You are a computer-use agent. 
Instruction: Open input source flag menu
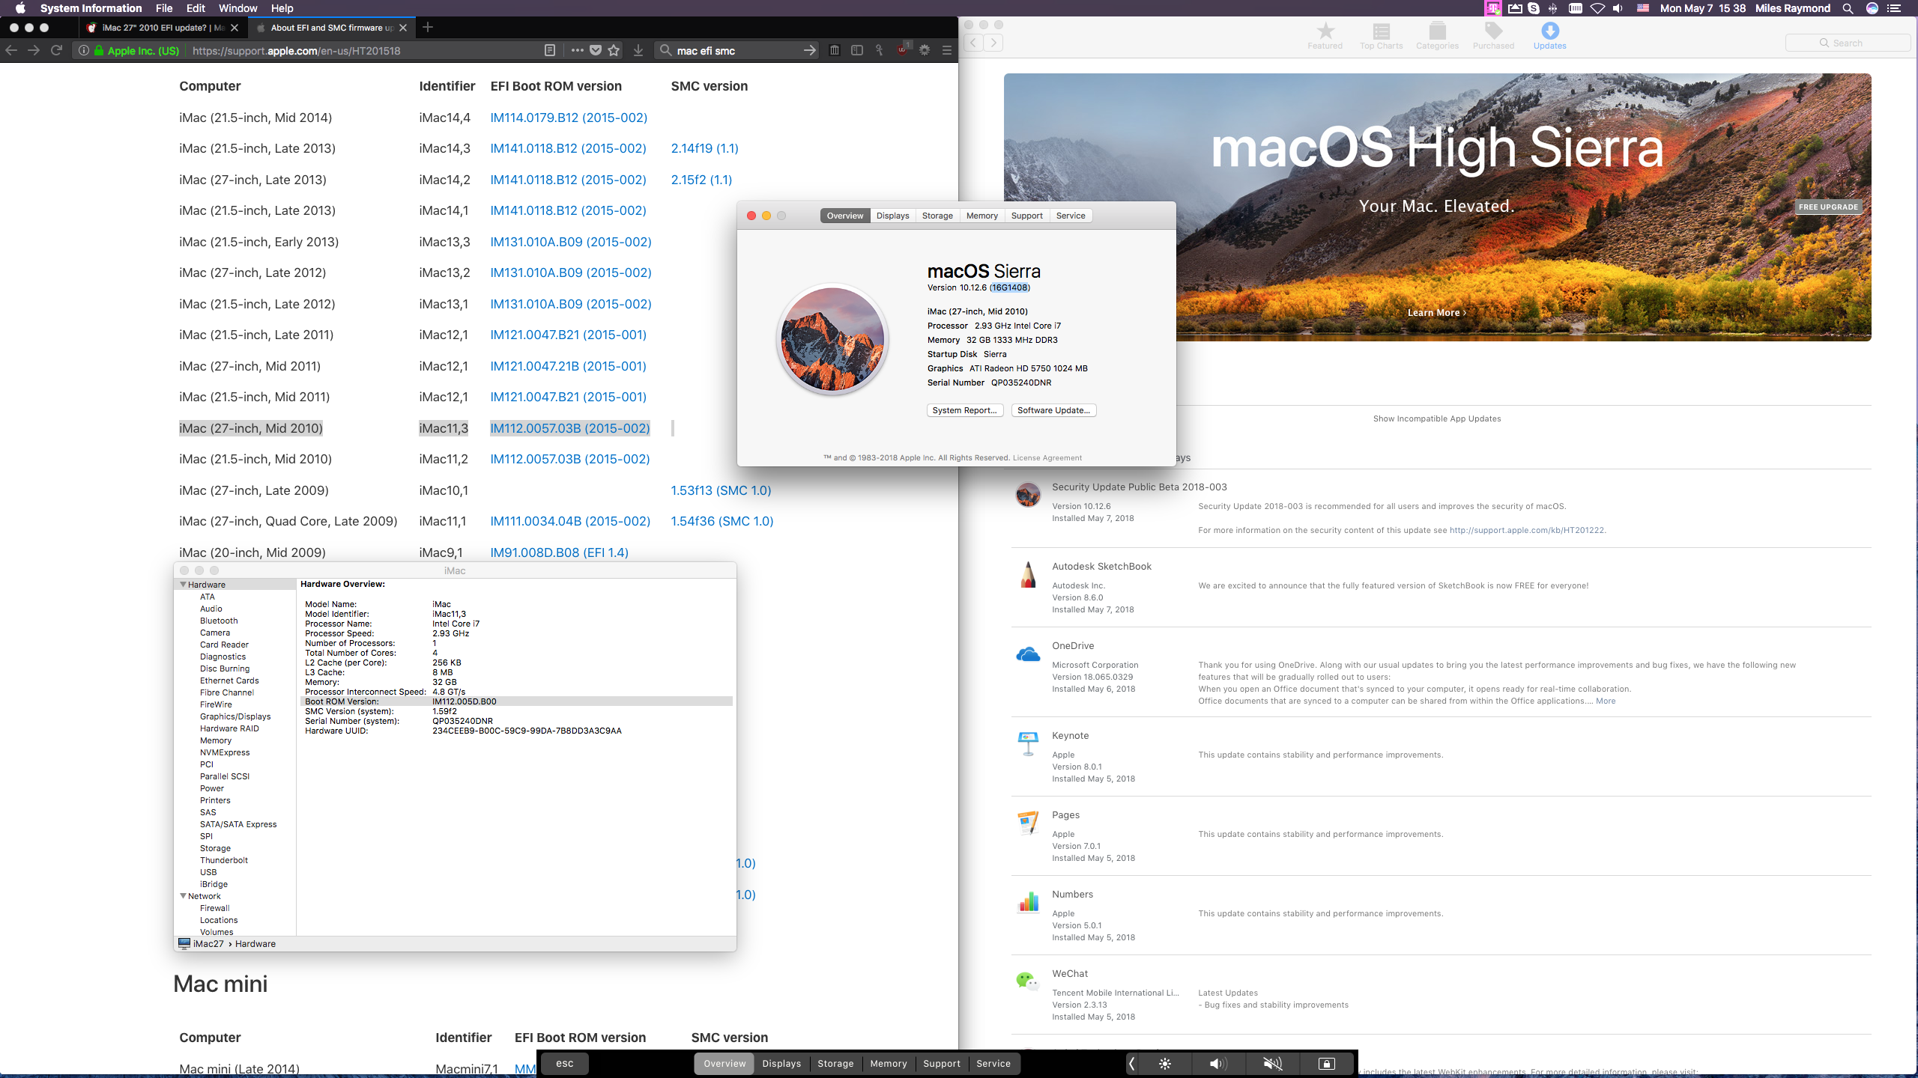[1643, 8]
